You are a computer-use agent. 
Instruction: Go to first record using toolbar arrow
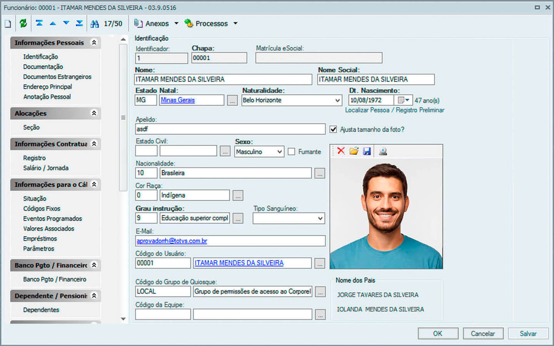[x=39, y=23]
